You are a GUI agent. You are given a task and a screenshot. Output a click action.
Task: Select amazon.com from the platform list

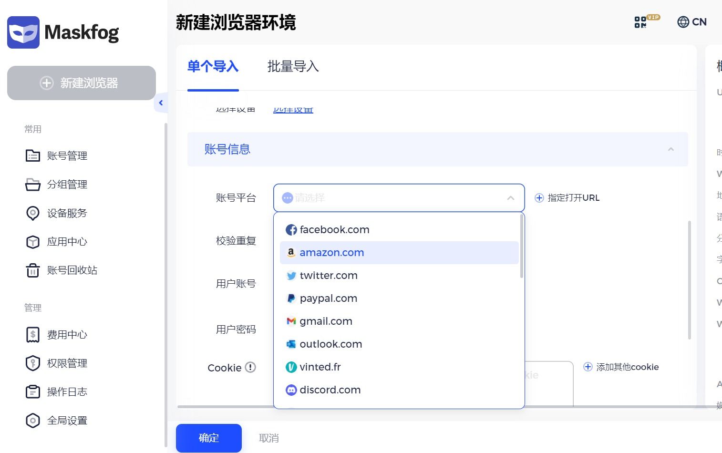(399, 253)
